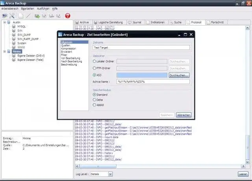Click the pencil edit target toolbar icon
This screenshot has width=252, height=181.
click(x=28, y=16)
